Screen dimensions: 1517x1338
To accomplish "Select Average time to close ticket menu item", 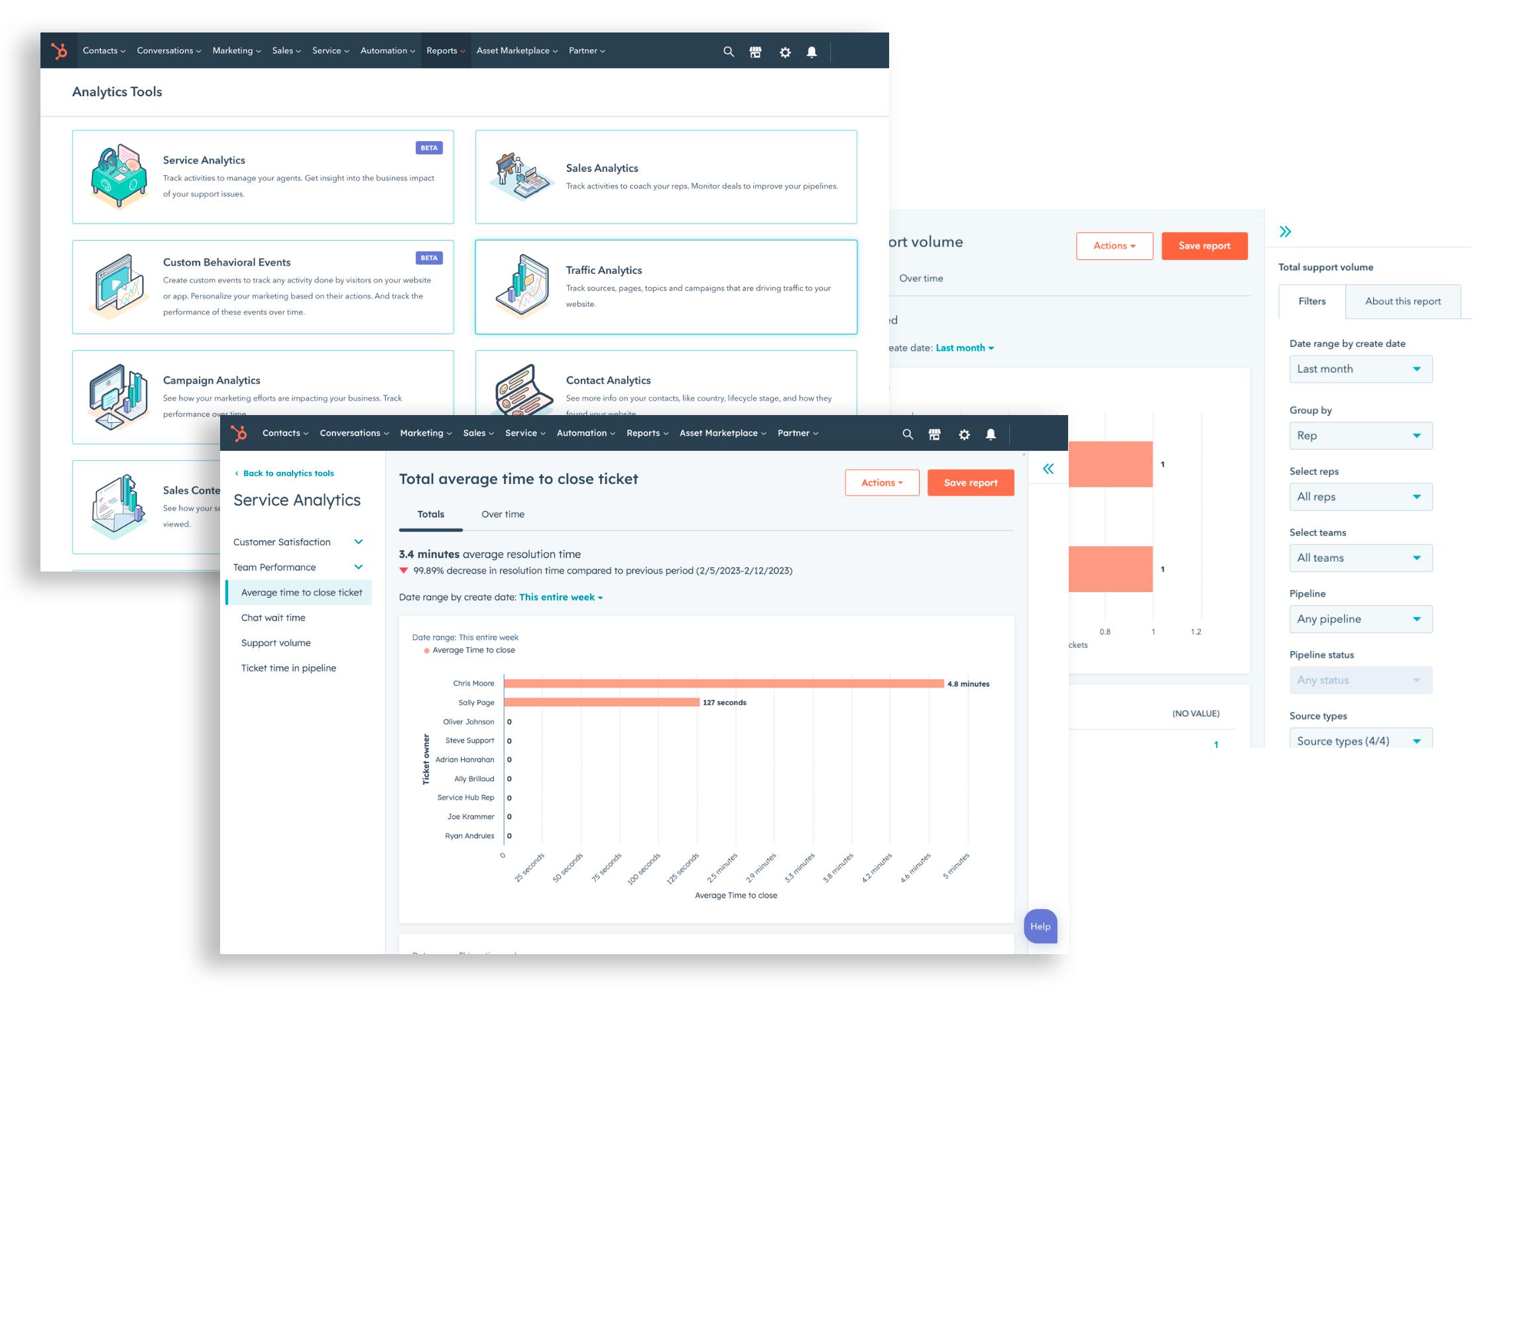I will tap(301, 593).
